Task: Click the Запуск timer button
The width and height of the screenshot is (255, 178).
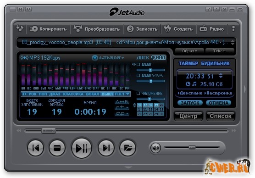Action: click(190, 103)
